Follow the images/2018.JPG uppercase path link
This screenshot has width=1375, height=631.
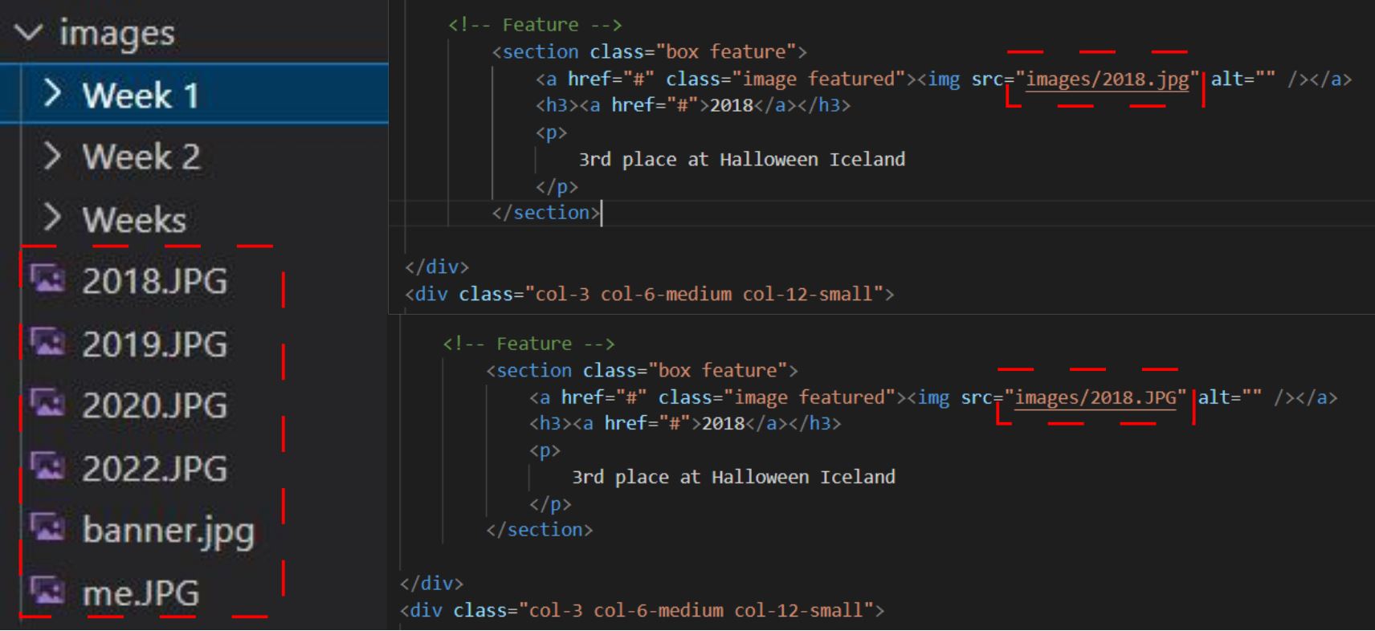[x=1096, y=397]
